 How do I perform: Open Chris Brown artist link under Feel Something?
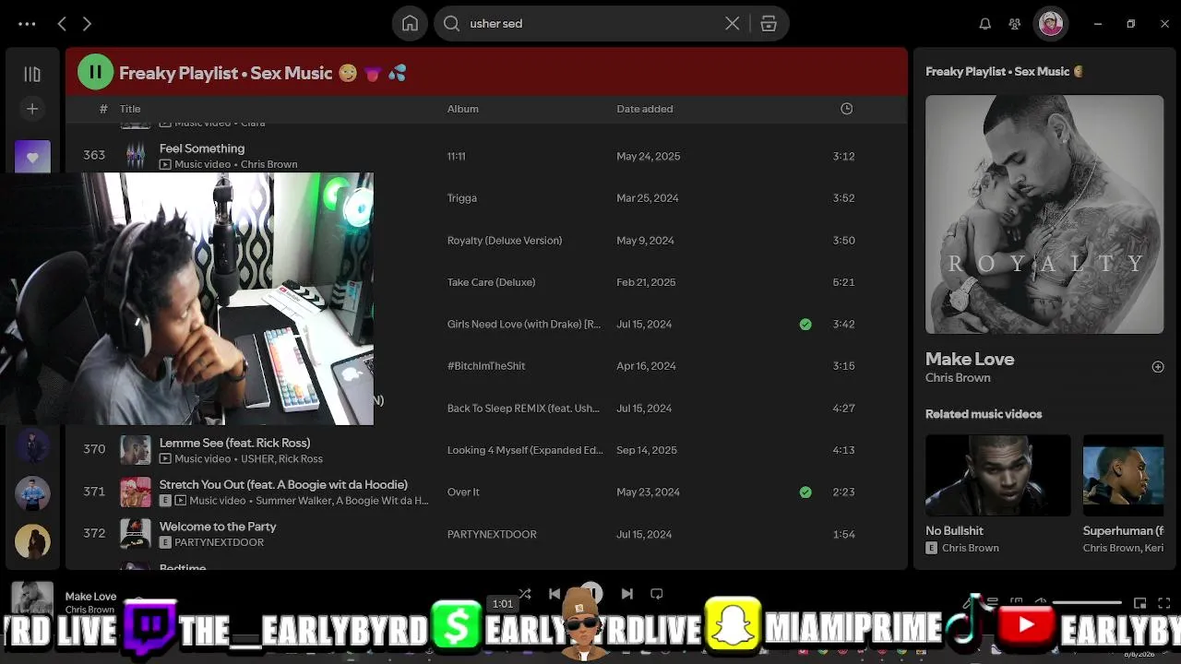268,164
